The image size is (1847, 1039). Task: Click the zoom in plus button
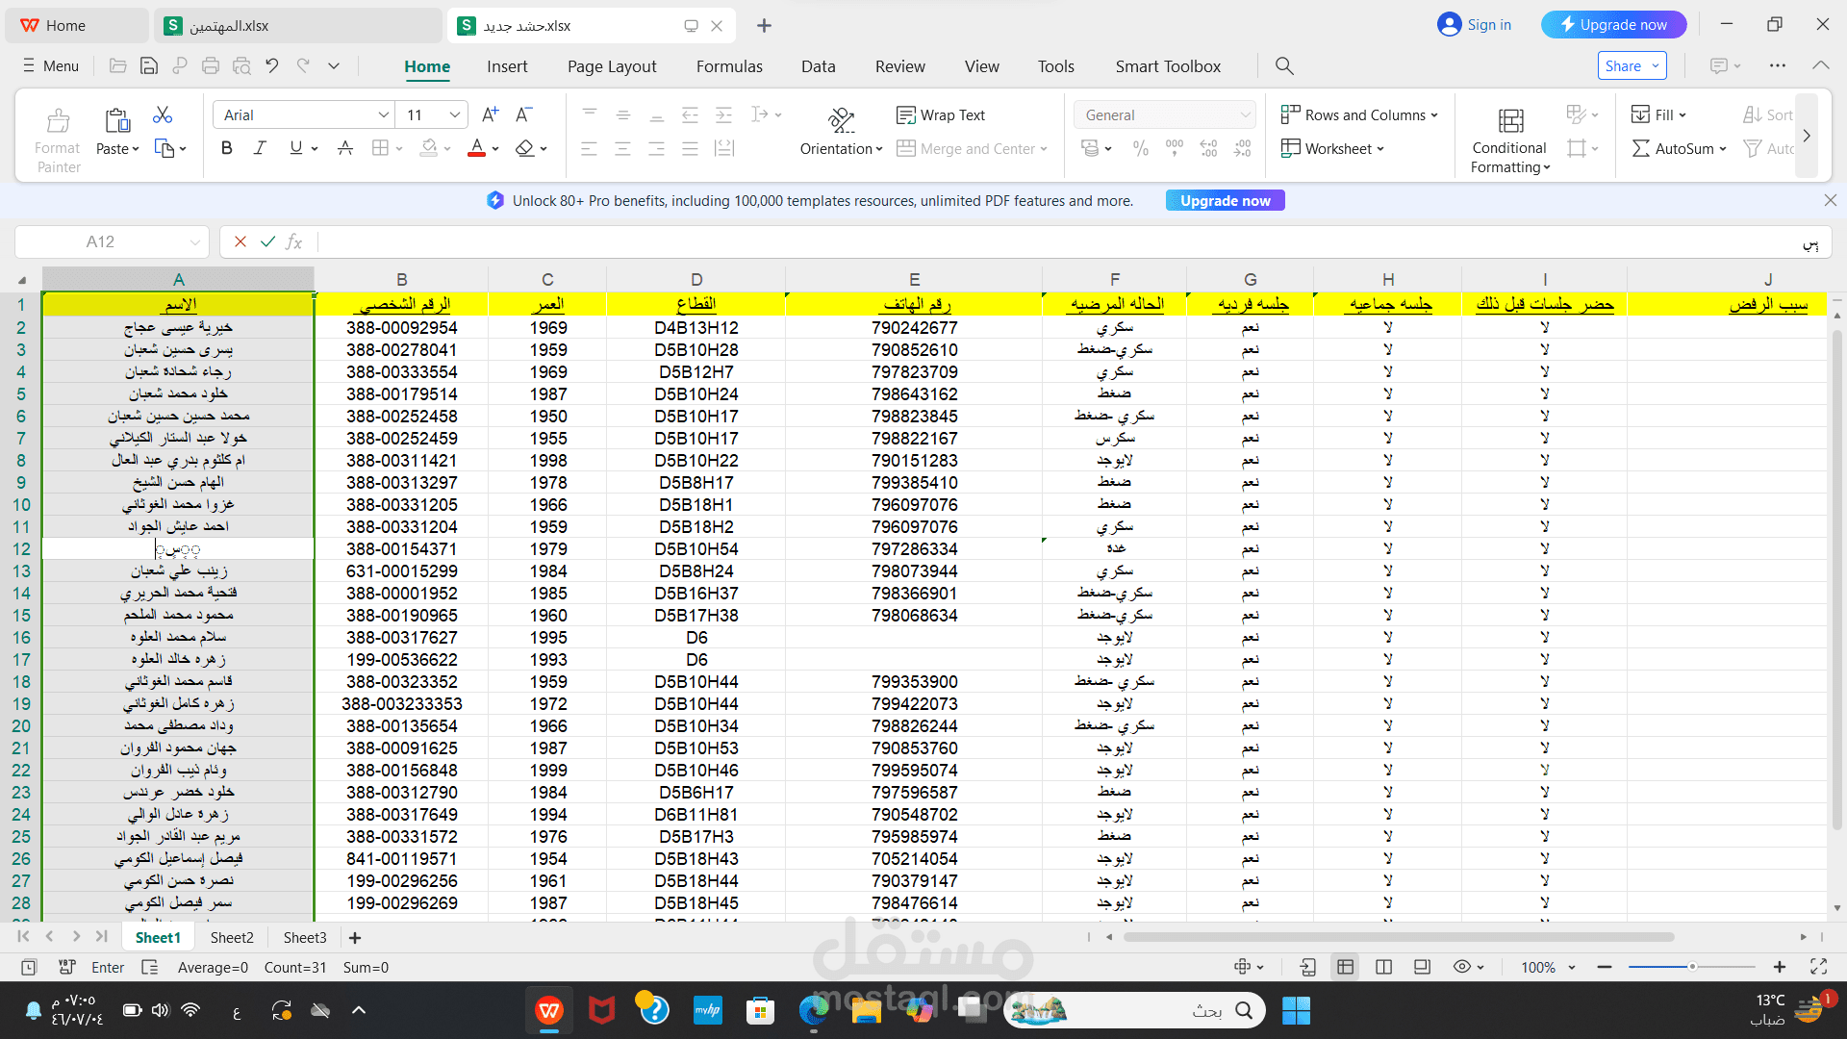1779,967
